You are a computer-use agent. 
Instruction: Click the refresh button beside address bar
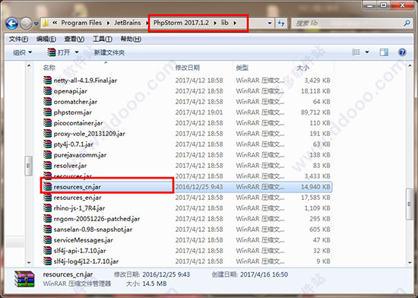281,24
